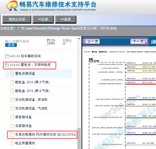Click the I_RESISTIVE_LADDER_SWITCH_1 signal label
The width and height of the screenshot is (156, 149).
[x=112, y=144]
